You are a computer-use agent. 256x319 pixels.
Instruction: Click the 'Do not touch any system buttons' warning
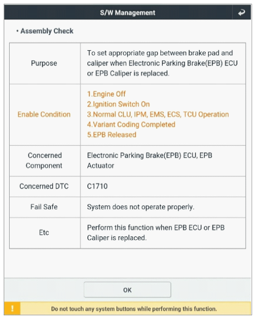(x=134, y=309)
